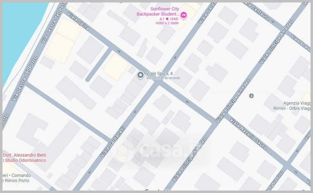313x193 pixels.
Task: Select the yellow building next to the Viale Spica, 4 marker
Action: [x=116, y=67]
